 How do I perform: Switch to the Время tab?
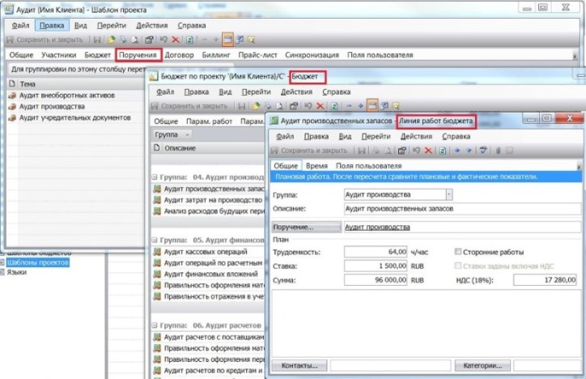click(316, 165)
